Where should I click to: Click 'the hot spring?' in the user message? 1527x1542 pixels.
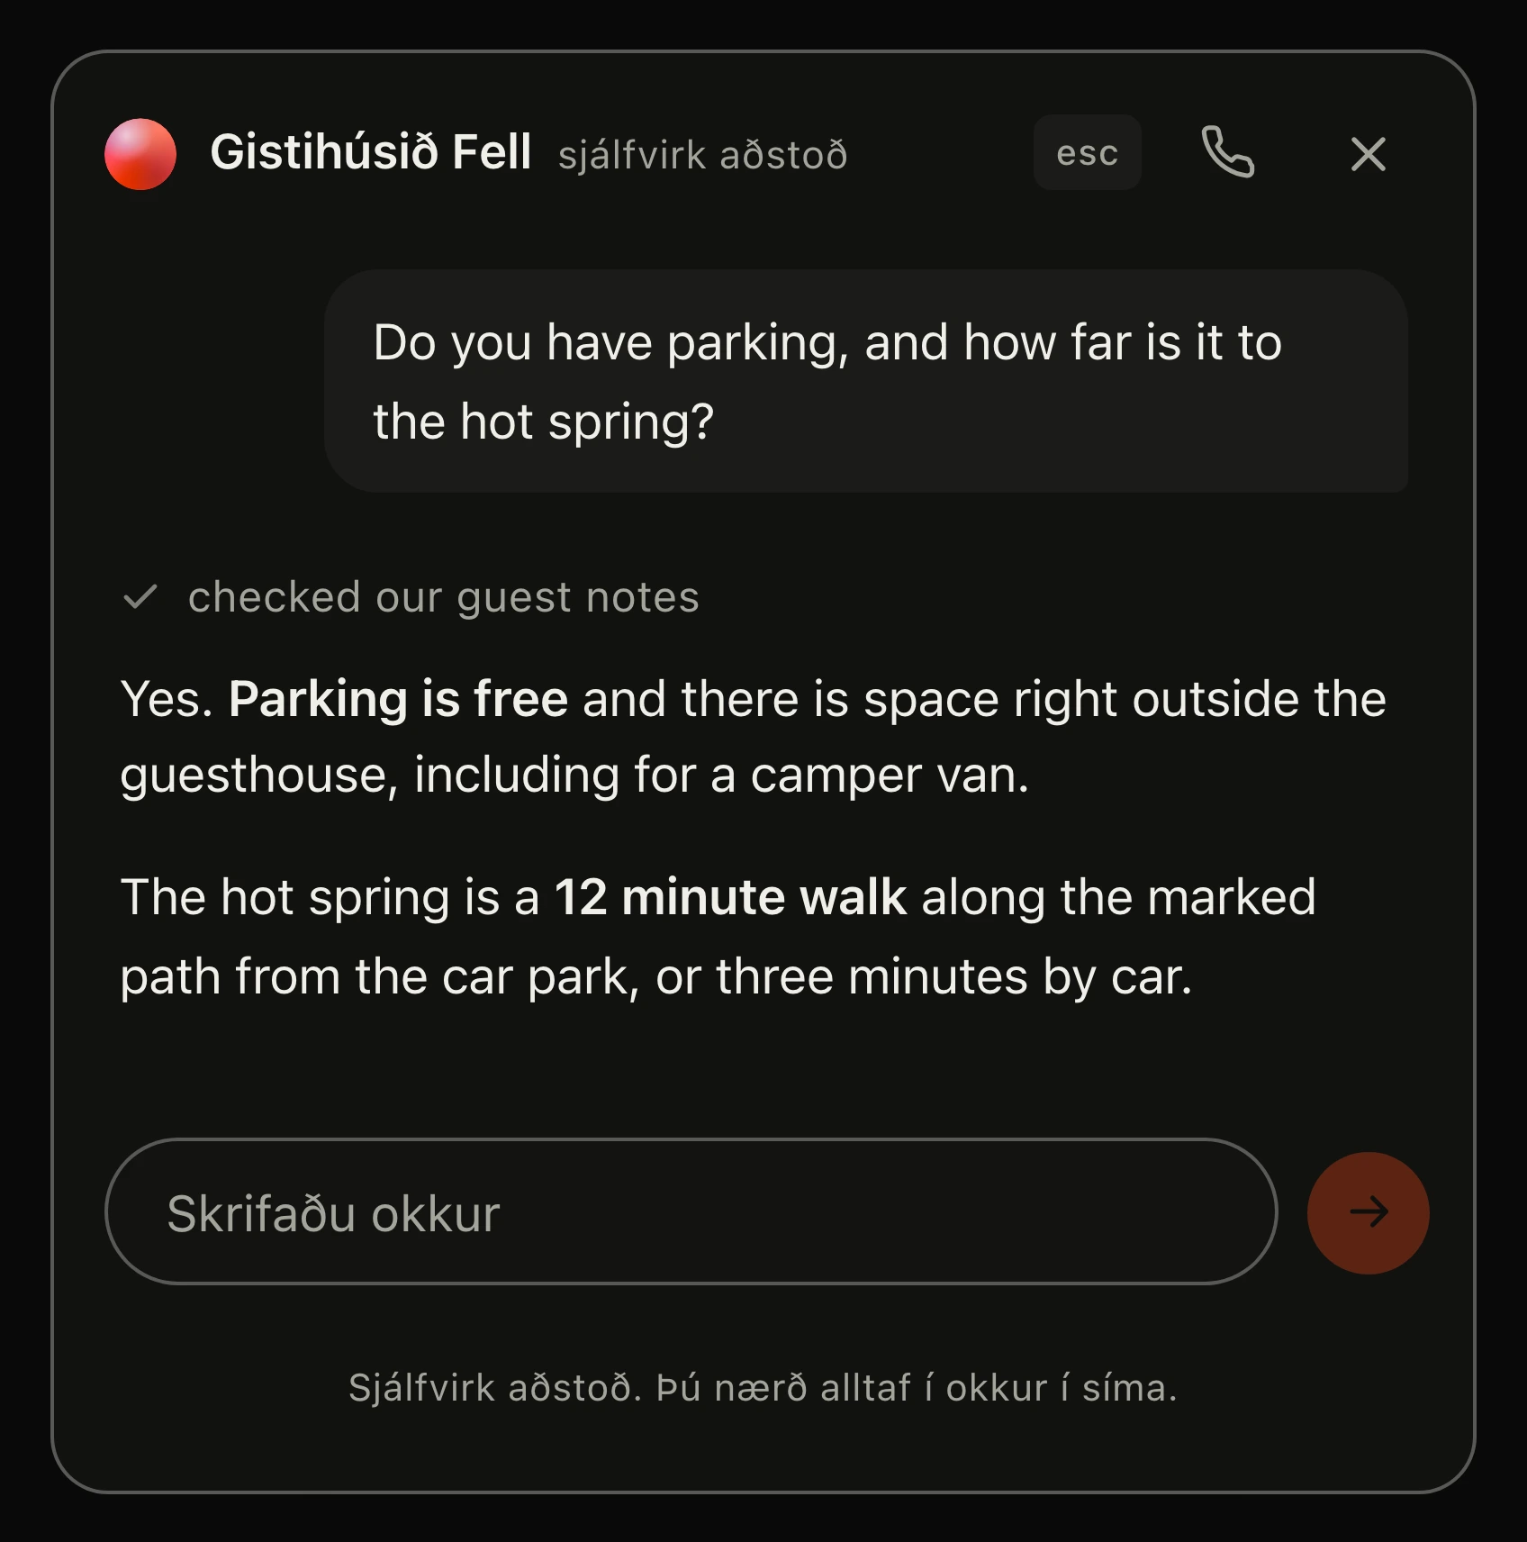[x=544, y=422]
